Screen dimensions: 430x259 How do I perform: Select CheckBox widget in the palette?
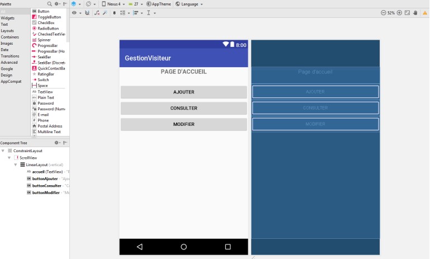[x=46, y=22]
